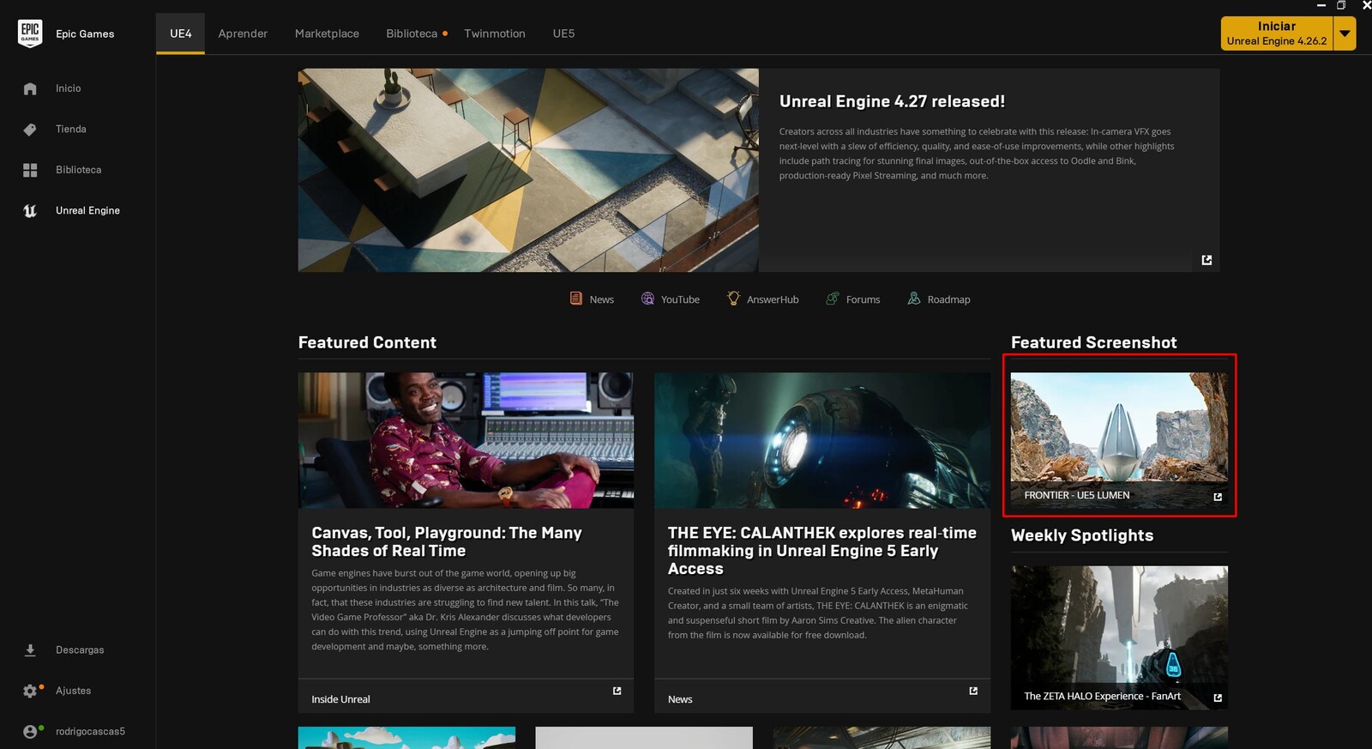Open rodrigocascas5 account label
This screenshot has height=749, width=1372.
pos(90,732)
